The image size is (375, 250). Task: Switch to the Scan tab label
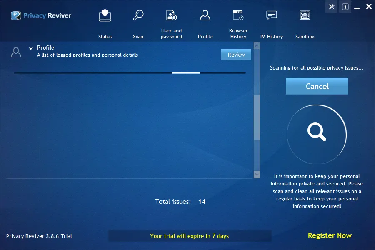(138, 37)
